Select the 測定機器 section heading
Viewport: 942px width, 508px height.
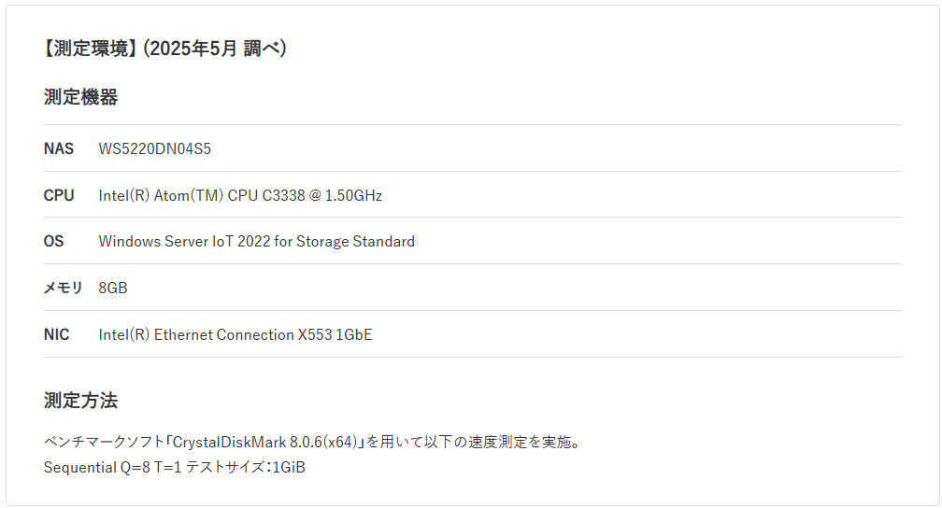(x=80, y=97)
